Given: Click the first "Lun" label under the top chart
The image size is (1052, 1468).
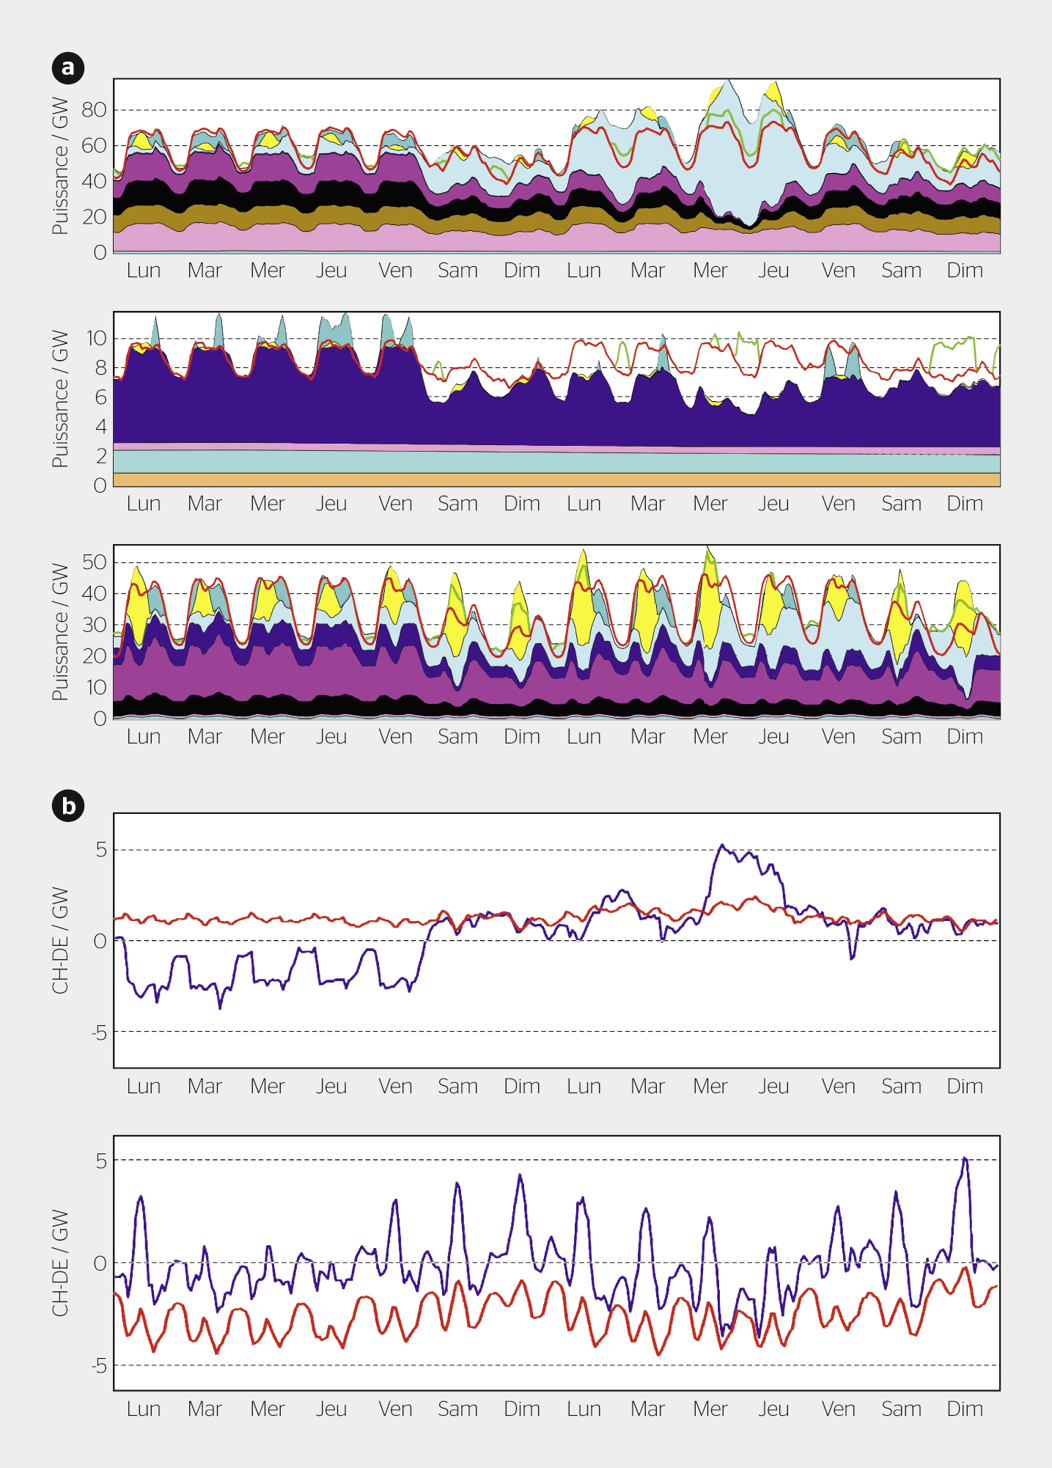Looking at the screenshot, I should [143, 271].
